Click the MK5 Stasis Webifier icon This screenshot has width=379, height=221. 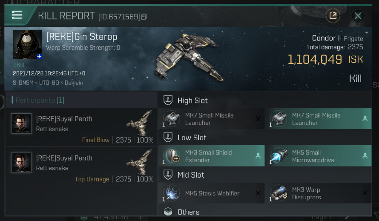tap(172, 193)
